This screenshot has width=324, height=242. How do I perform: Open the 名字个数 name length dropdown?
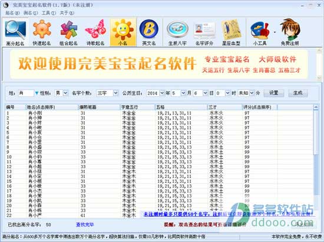(x=115, y=93)
